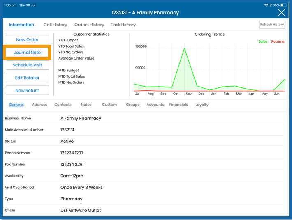Click the MTD Budget label
This screenshot has width=292, height=220.
[69, 71]
